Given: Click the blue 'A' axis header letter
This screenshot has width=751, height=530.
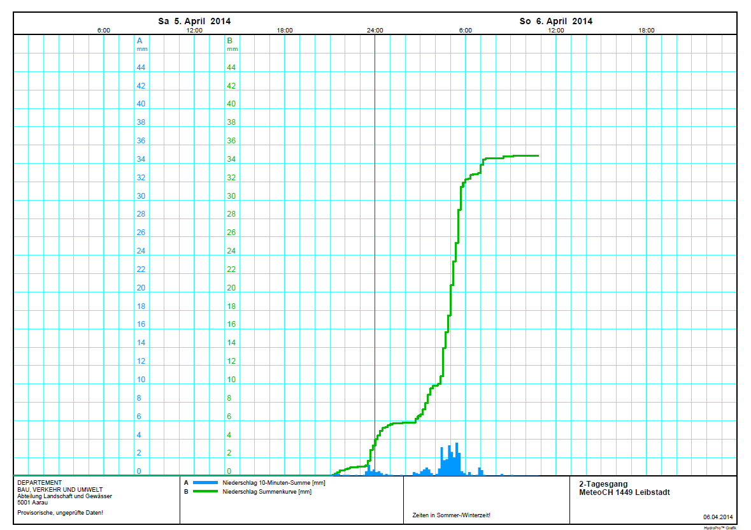Looking at the screenshot, I should point(139,41).
